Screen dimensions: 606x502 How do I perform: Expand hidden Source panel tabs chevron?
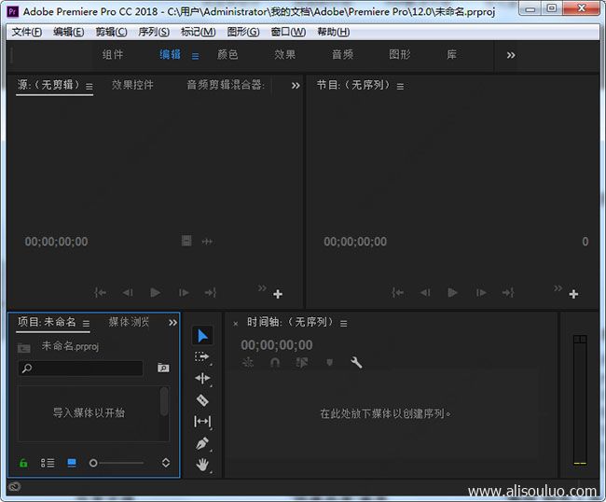tap(296, 86)
